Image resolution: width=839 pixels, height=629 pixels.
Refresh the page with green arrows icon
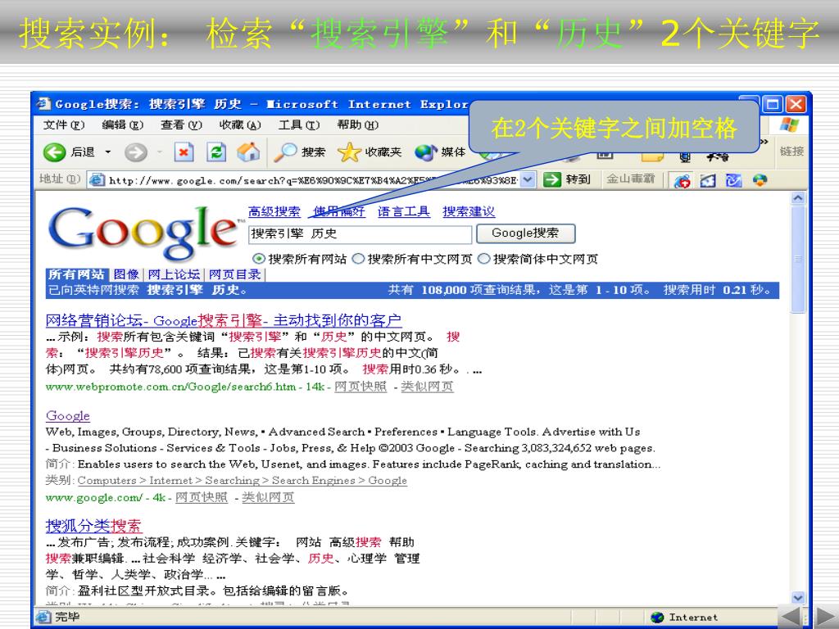(216, 152)
